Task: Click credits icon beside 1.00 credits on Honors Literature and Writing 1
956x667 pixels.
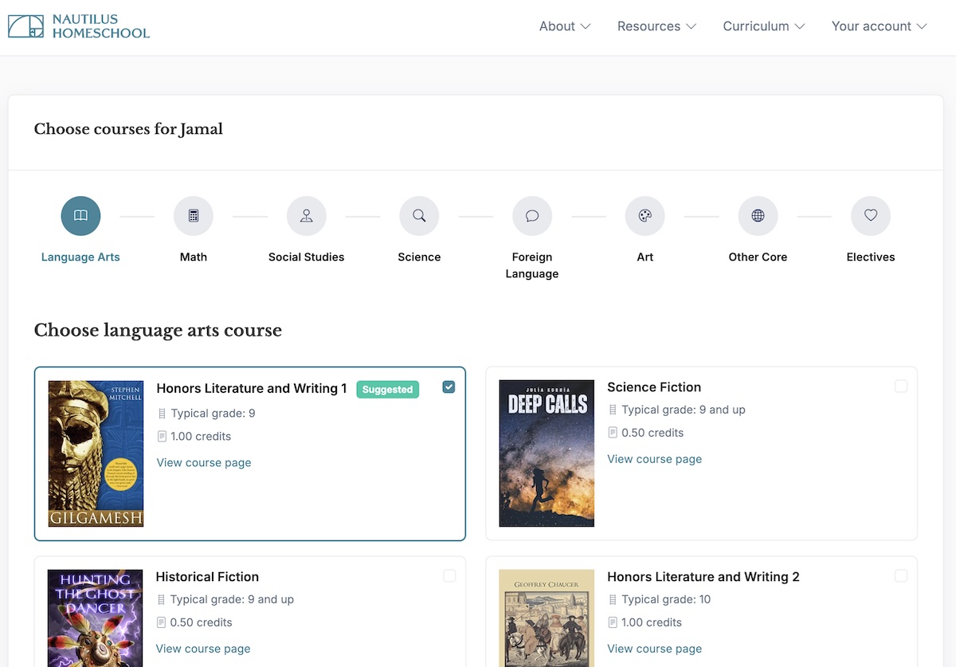Action: (162, 437)
